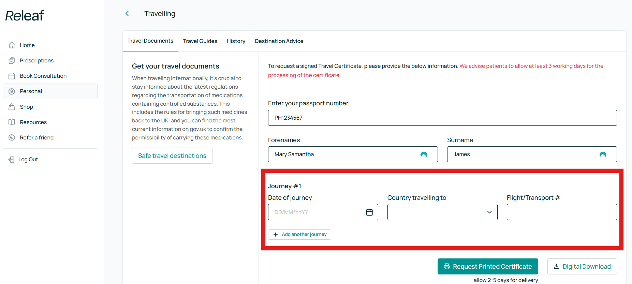Click the Shop bag icon

click(12, 107)
